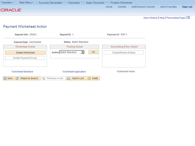Click the Action dropdown arrow button

[x=83, y=52]
